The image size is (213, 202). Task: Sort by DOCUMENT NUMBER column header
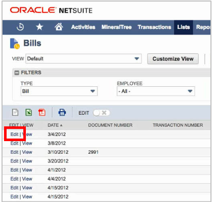110,125
